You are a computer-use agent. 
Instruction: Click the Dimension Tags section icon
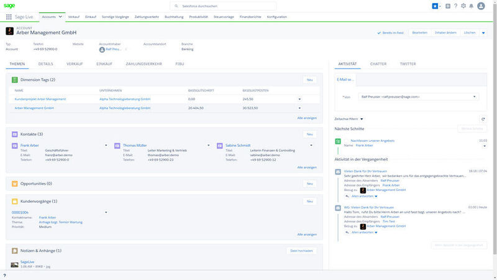14,80
